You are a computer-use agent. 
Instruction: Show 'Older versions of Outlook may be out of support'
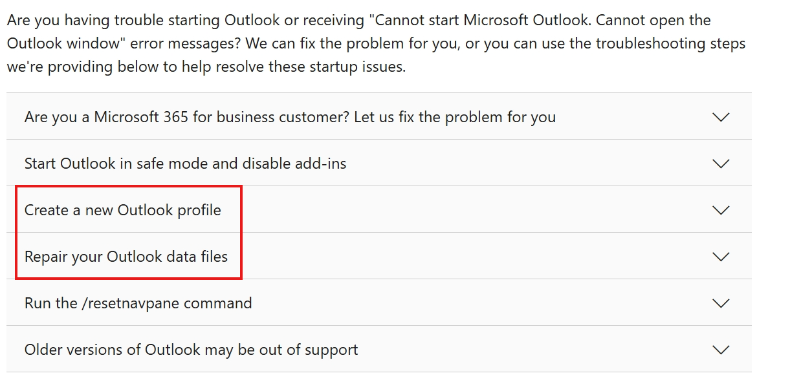point(191,350)
